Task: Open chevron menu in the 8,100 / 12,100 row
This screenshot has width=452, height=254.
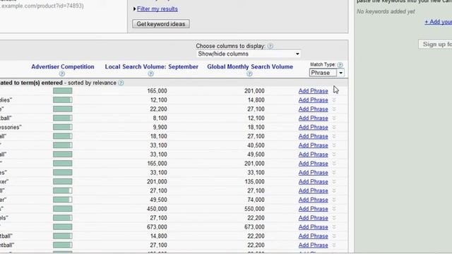Action: (334, 118)
